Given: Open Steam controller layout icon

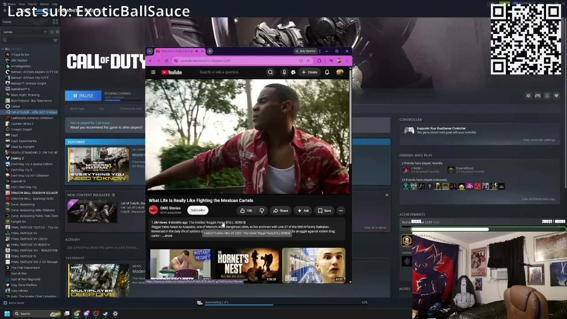Looking at the screenshot, I should point(537,96).
